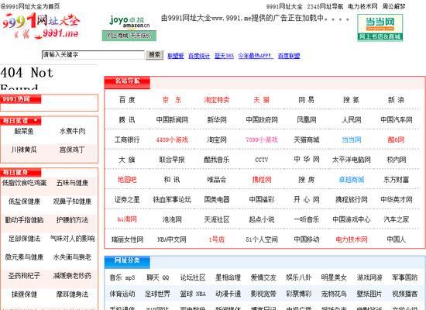Open the 百度联盟 link
Image resolution: width=426 pixels, height=310 pixels.
click(x=289, y=56)
